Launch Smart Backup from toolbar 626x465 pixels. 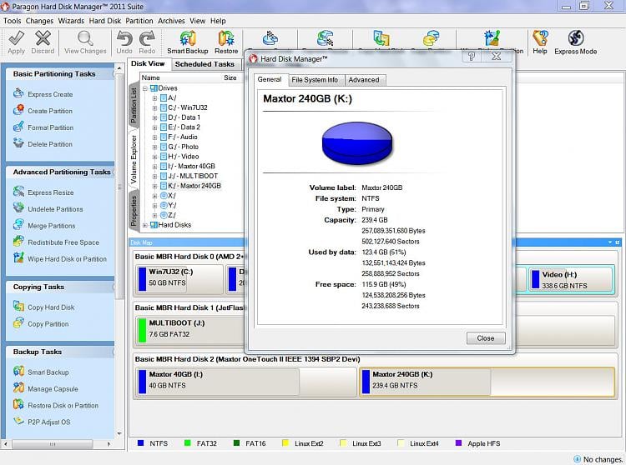[188, 38]
